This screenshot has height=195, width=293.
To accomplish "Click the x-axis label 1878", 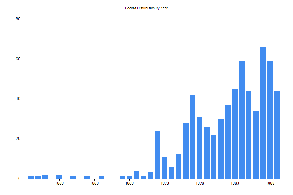I will tap(200, 184).
